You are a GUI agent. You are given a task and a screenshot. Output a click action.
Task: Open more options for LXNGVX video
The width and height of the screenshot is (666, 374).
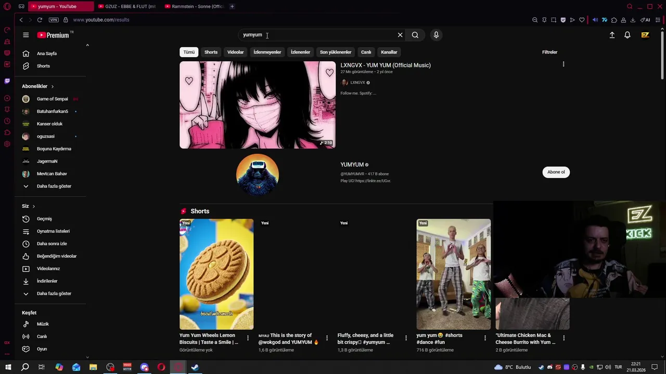tap(563, 64)
